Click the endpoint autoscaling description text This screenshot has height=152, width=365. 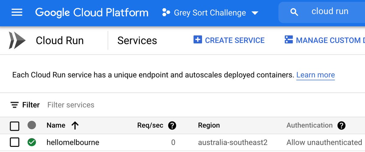pos(153,75)
